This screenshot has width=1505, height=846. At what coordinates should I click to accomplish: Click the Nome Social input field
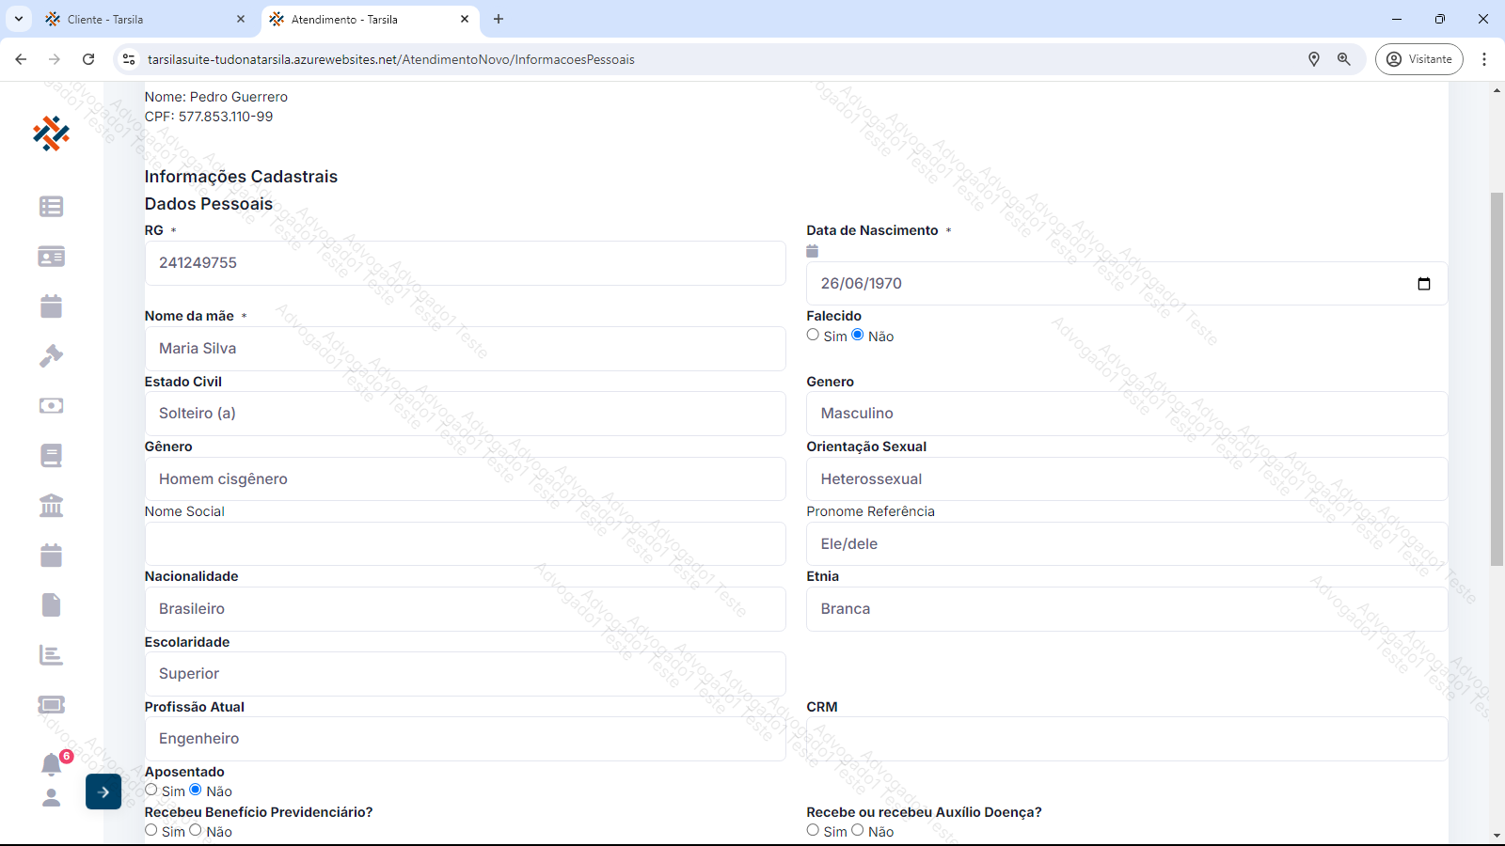click(x=465, y=544)
